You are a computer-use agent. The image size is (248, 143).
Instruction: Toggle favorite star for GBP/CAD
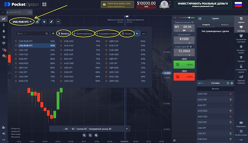pyautogui.click(x=106, y=41)
